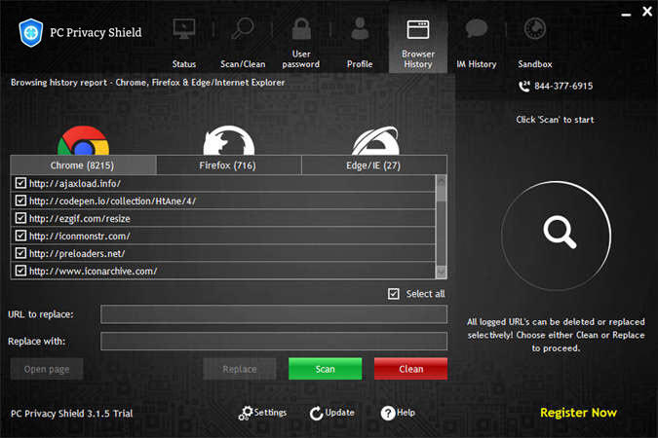Select the http://www.iconarchive.com/ URL text
The height and width of the screenshot is (438, 658).
tap(94, 272)
